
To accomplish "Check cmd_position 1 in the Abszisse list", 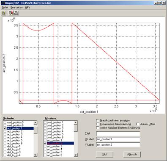I will pyautogui.click(x=45, y=122).
